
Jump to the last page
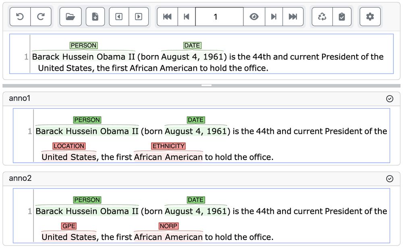293,16
